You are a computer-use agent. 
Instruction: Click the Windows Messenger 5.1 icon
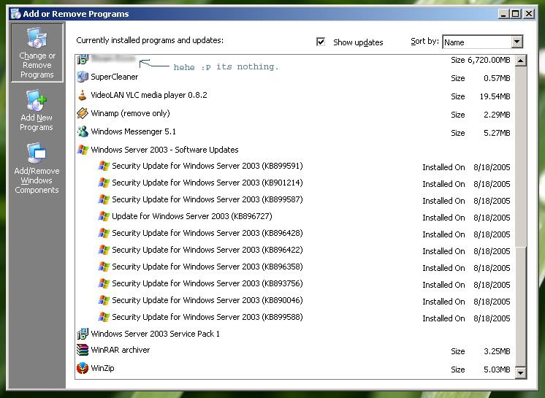(x=83, y=131)
